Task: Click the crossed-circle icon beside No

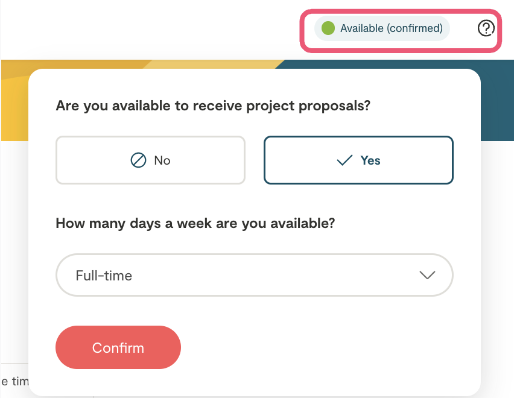Action: click(139, 160)
